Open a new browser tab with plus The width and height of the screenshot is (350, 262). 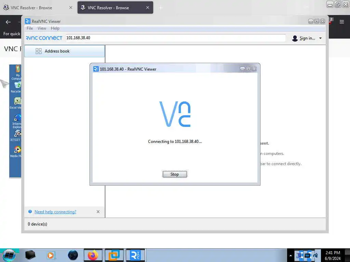(x=161, y=8)
